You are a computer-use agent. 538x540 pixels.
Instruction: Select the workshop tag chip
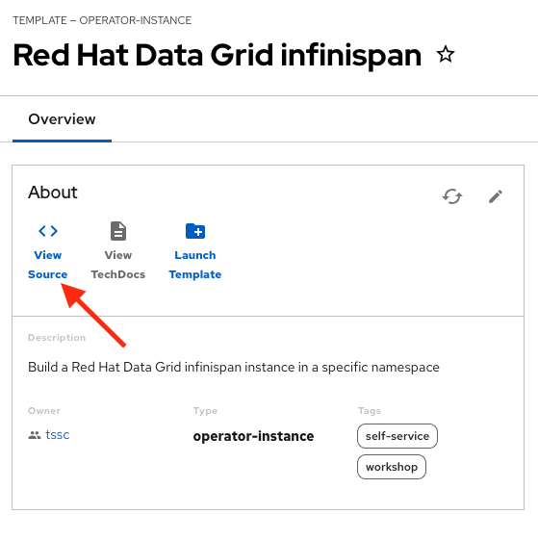(x=392, y=467)
